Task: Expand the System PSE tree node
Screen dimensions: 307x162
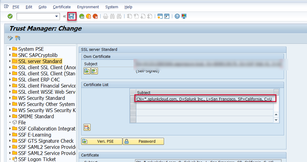Action: [10, 49]
